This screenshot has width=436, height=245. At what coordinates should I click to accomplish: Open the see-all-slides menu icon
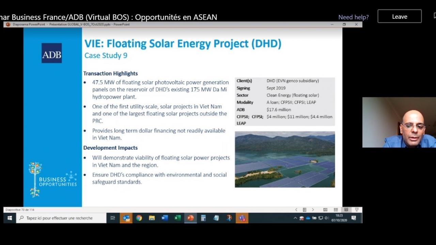coord(305,210)
